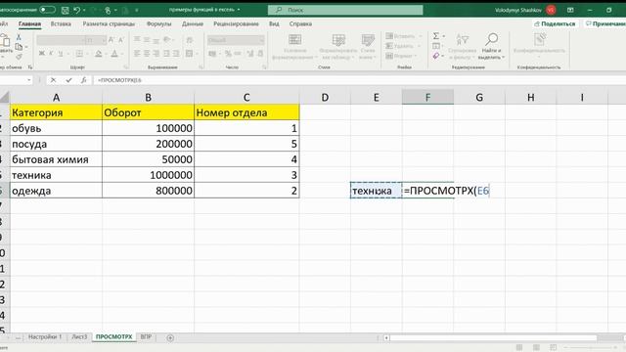Switch to ВПР sheet tab
Image resolution: width=626 pixels, height=352 pixels.
pos(146,336)
